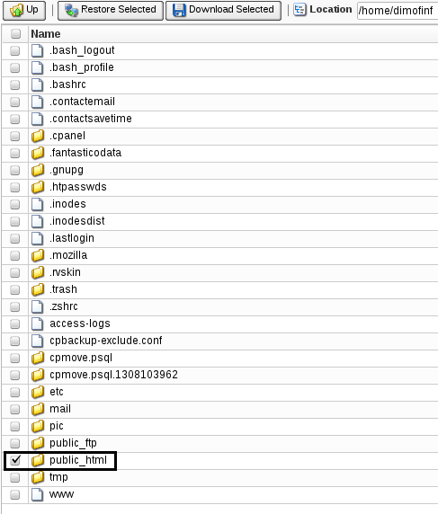Screen dimensions: 438x514
Task: Select the .inodesdist file name
Action: point(77,221)
